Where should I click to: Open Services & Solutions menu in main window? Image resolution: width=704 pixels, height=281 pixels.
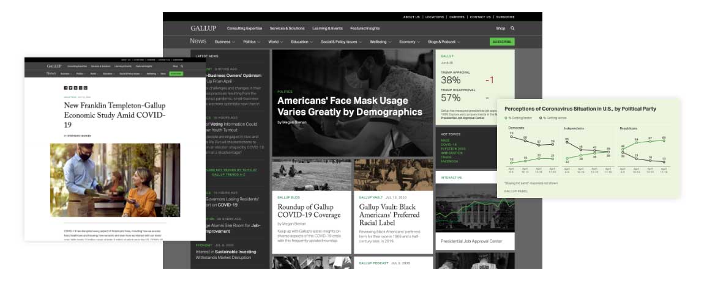pos(287,28)
